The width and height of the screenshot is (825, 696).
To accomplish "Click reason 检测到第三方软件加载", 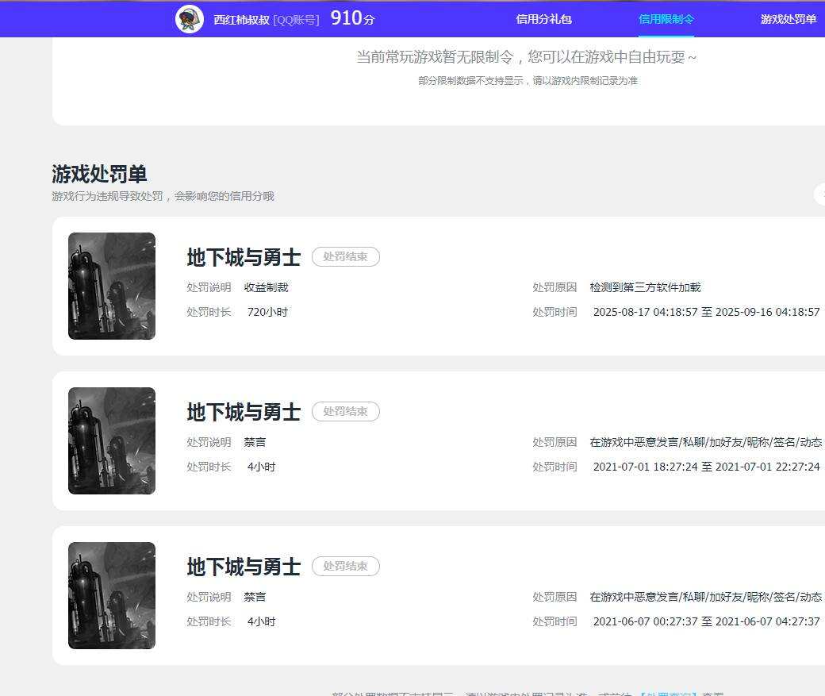I will click(x=645, y=287).
